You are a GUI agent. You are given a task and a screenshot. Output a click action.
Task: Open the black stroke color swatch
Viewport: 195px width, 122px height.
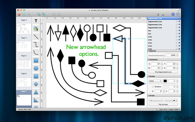(165, 81)
